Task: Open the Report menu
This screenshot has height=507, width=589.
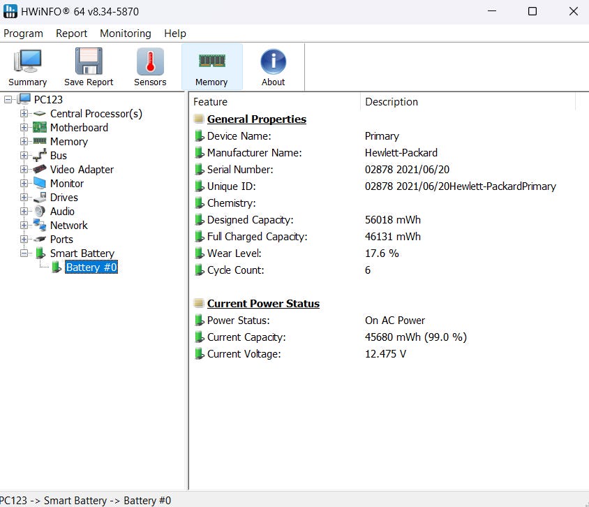Action: pos(71,34)
